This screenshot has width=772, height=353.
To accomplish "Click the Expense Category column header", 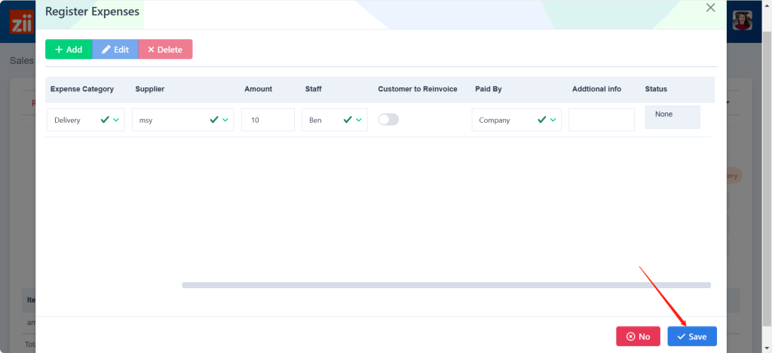I will [82, 89].
